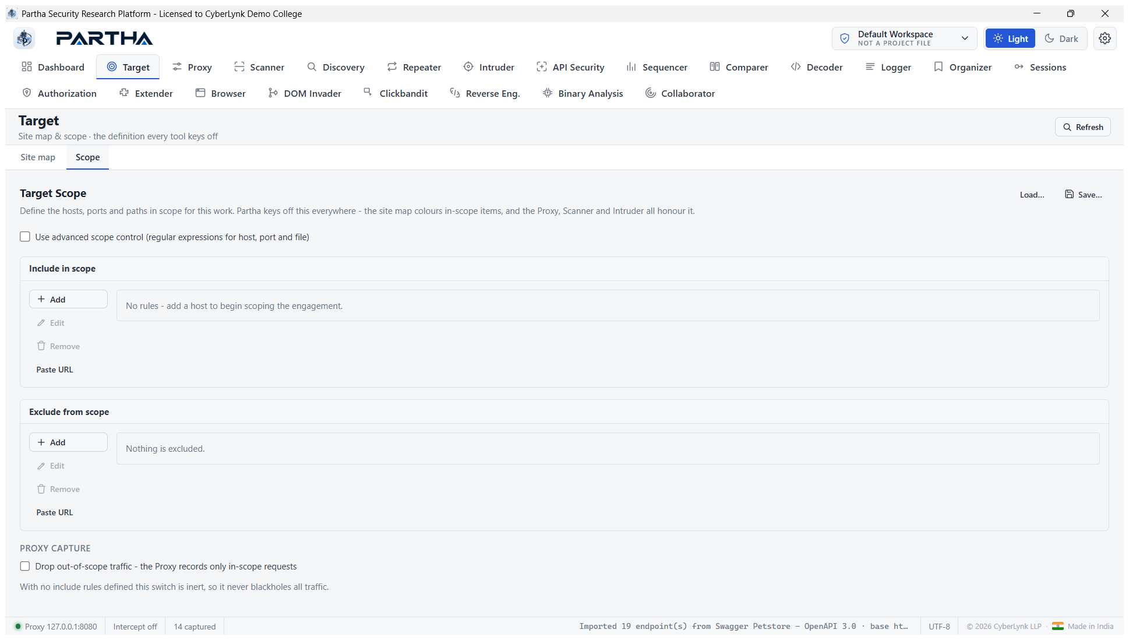Add a rule to Include in scope
Viewport: 1129px width, 640px height.
tap(68, 299)
